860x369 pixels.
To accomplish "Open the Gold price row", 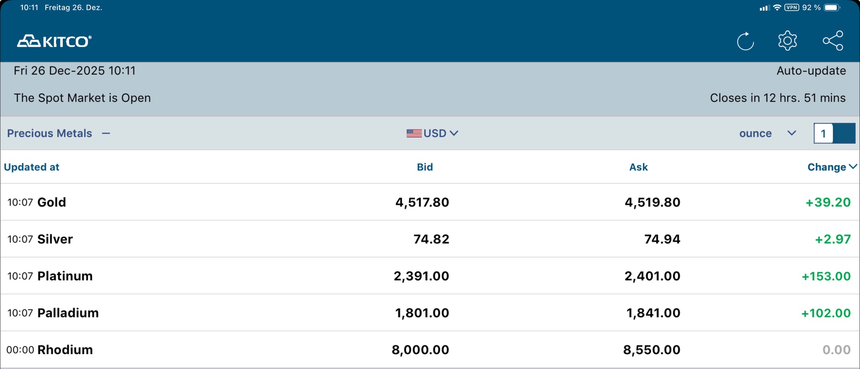I will pyautogui.click(x=52, y=202).
